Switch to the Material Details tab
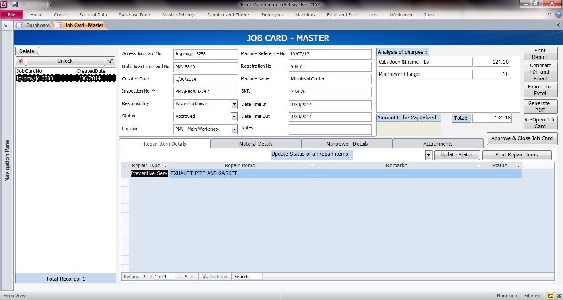Screen dimensions: 563x300 tap(256, 144)
